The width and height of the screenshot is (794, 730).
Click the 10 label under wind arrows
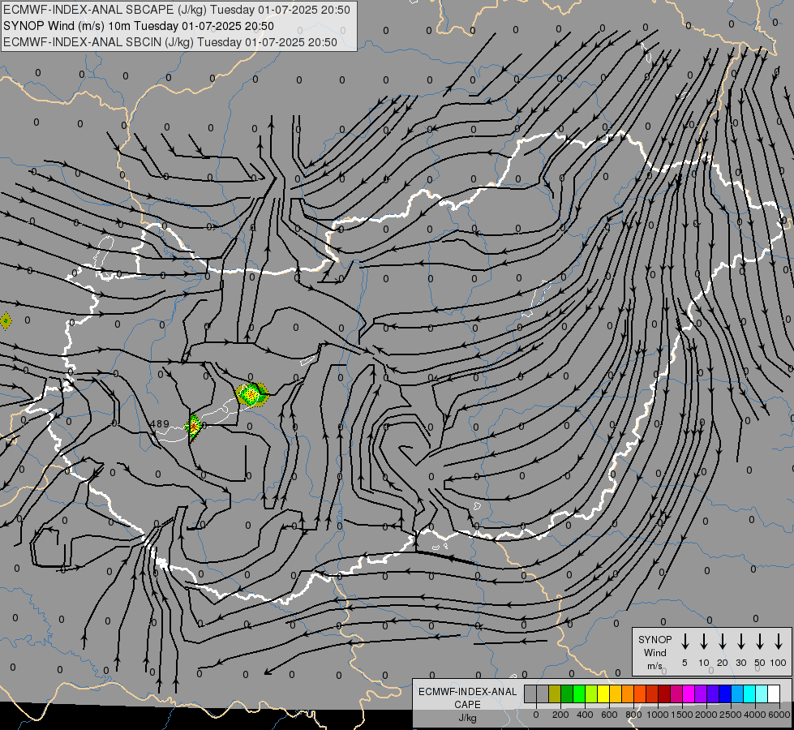[704, 663]
